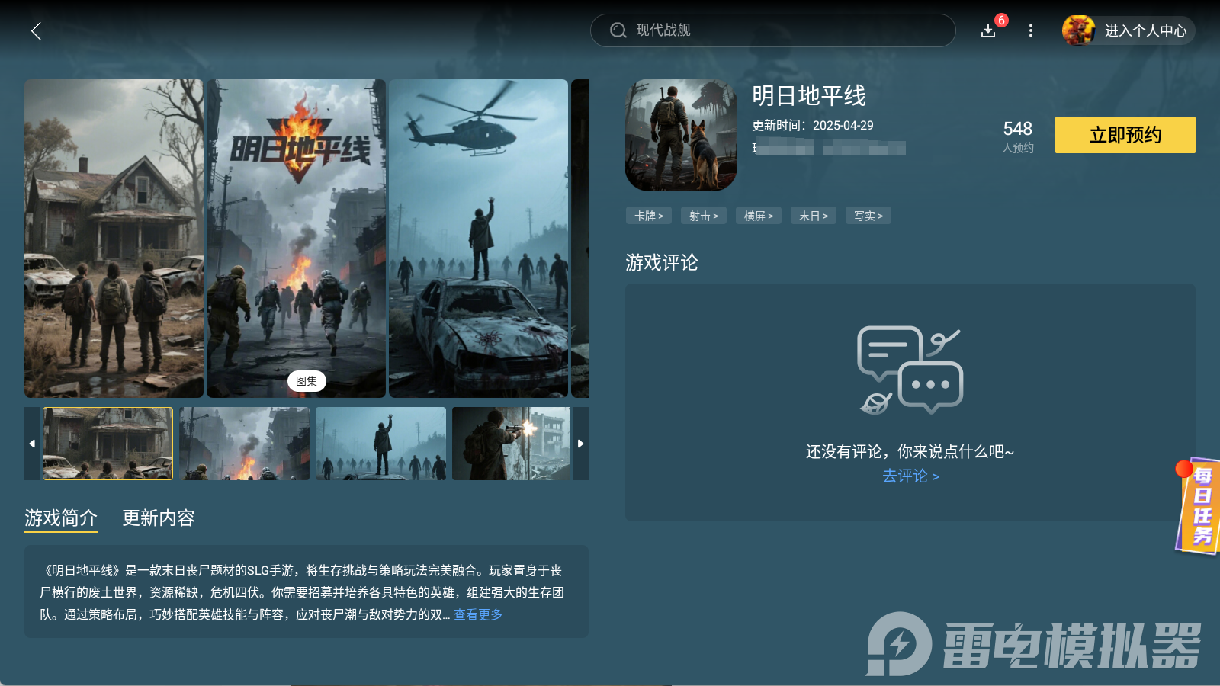The width and height of the screenshot is (1220, 686).
Task: Follow the 去评论 link
Action: [x=910, y=476]
